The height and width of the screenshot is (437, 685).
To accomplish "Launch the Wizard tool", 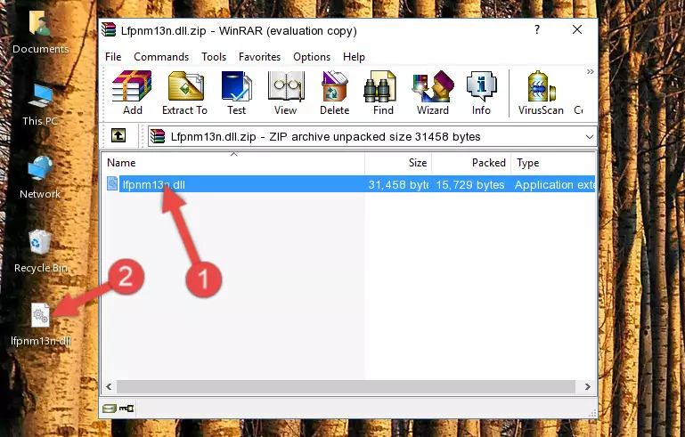I will tap(433, 93).
